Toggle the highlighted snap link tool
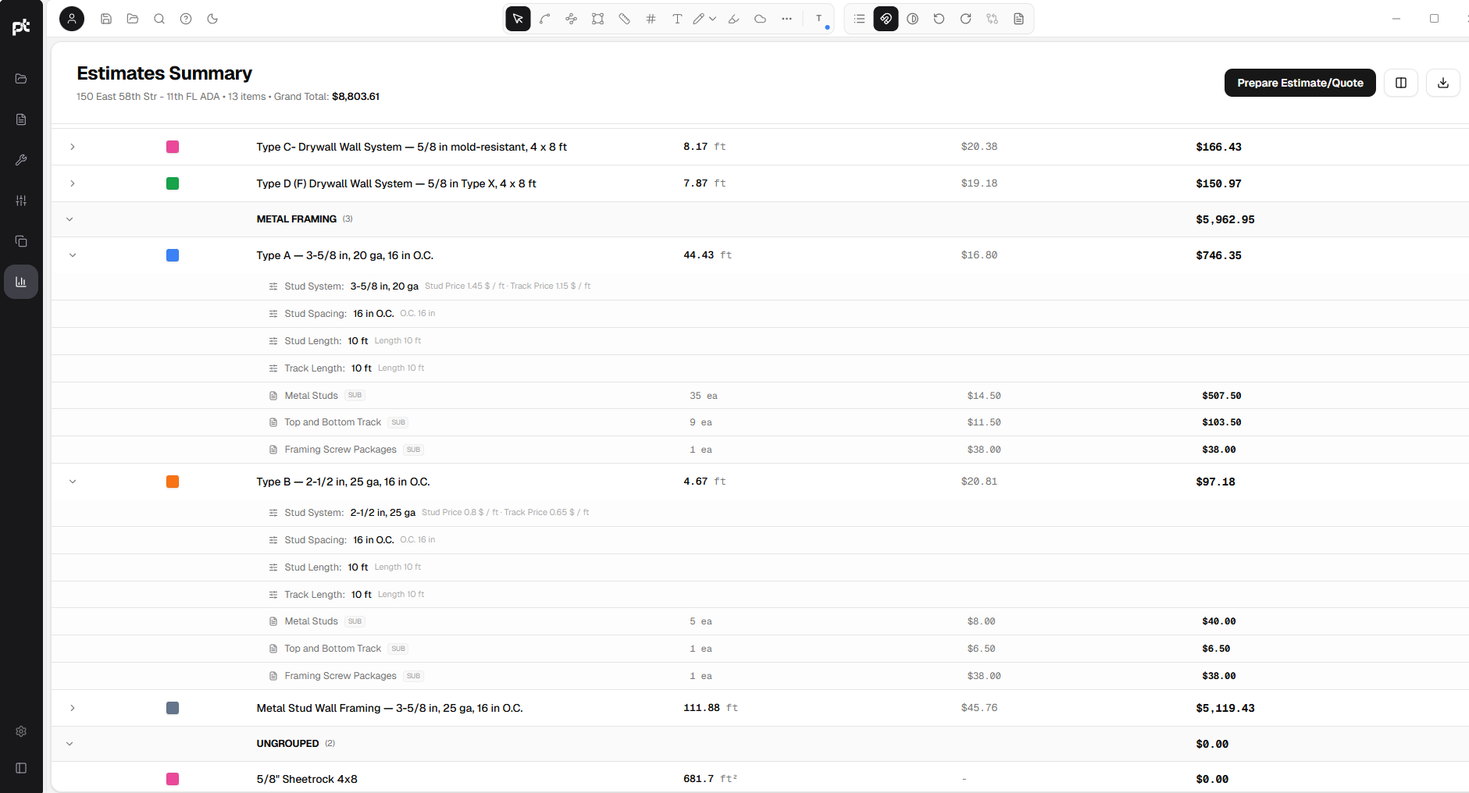This screenshot has width=1469, height=793. pyautogui.click(x=886, y=19)
